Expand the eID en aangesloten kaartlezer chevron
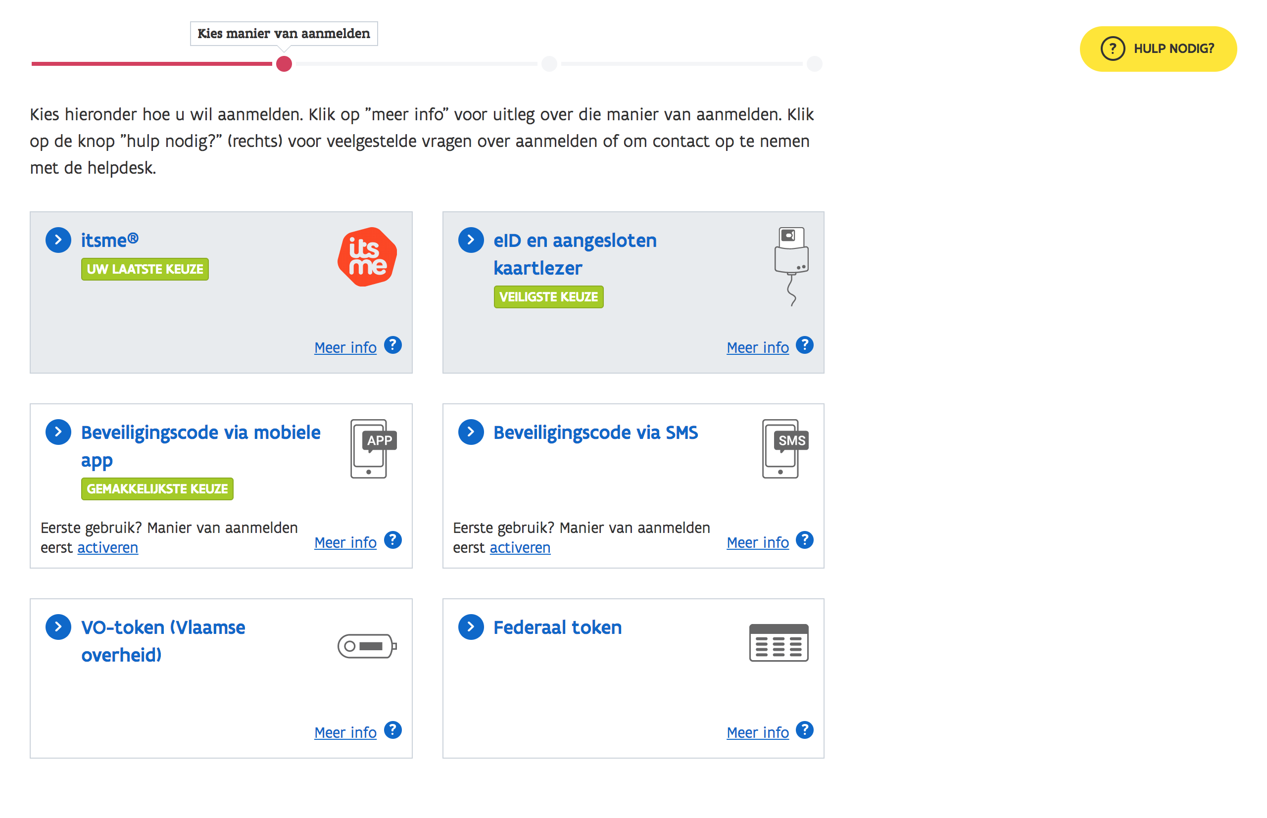This screenshot has width=1267, height=818. (471, 240)
